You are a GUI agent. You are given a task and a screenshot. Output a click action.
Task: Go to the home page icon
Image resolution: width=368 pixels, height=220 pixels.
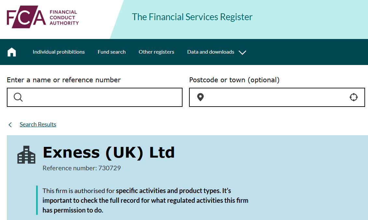pyautogui.click(x=12, y=52)
